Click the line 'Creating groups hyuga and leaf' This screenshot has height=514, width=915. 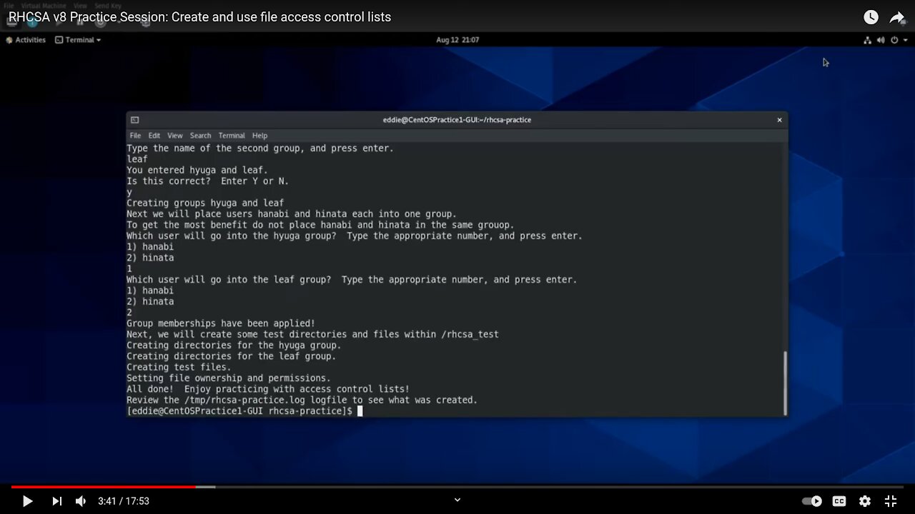(x=205, y=203)
